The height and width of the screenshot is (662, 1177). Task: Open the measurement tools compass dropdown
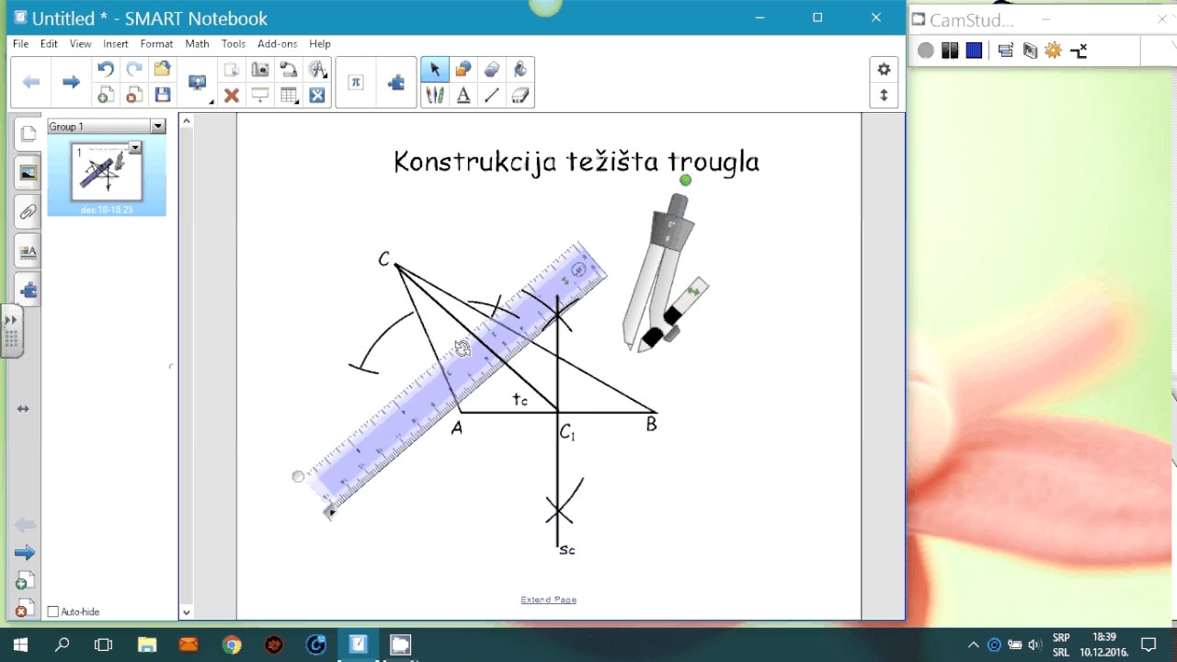tap(318, 69)
